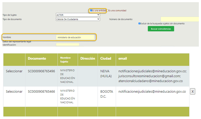Toggle the 'Es una entidad' checkbox
Image resolution: width=201 pixels, height=119 pixels.
91,11
